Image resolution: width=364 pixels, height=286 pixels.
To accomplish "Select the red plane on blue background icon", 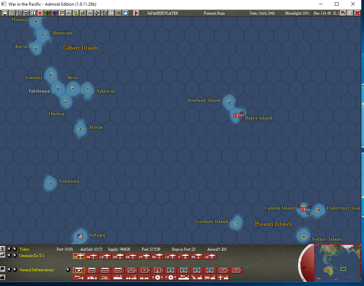I will [x=55, y=13].
